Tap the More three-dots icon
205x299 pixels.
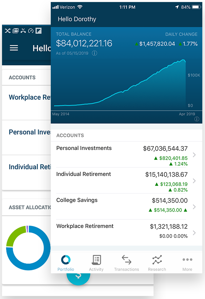coord(187,260)
